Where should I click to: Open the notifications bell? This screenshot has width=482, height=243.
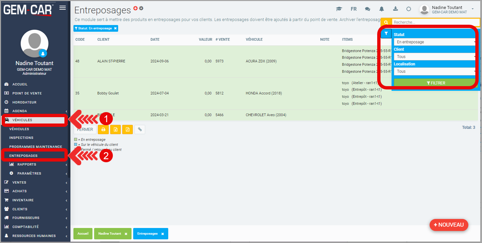[382, 9]
